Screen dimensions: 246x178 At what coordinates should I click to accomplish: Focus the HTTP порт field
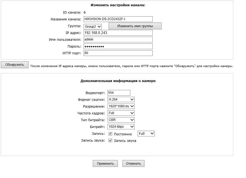coord(118,53)
